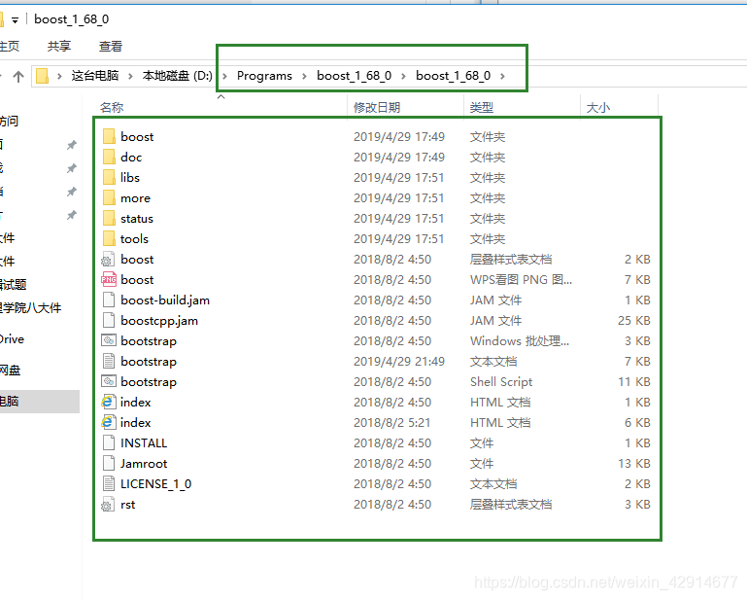Open the doc folder icon
747x600 pixels.
click(x=109, y=157)
